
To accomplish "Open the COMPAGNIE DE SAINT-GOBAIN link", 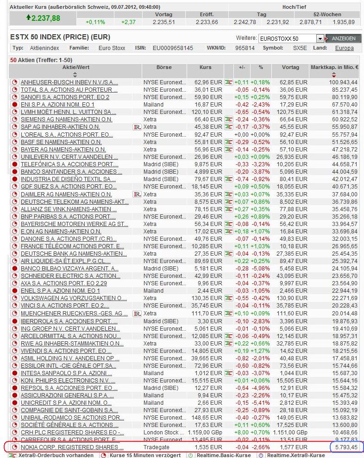I will click(69, 410).
